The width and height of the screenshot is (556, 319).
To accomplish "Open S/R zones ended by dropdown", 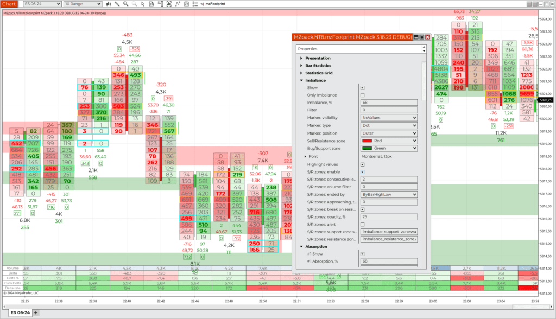I will pos(389,195).
